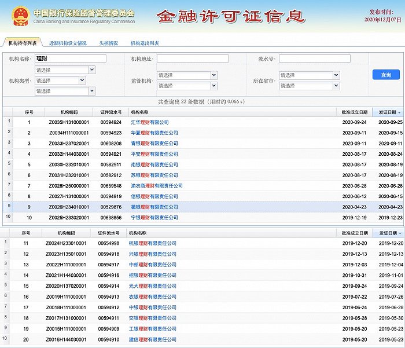Expand the first 所在省市 dropdown
Viewport: 405px width, 348px height.
coord(310,75)
